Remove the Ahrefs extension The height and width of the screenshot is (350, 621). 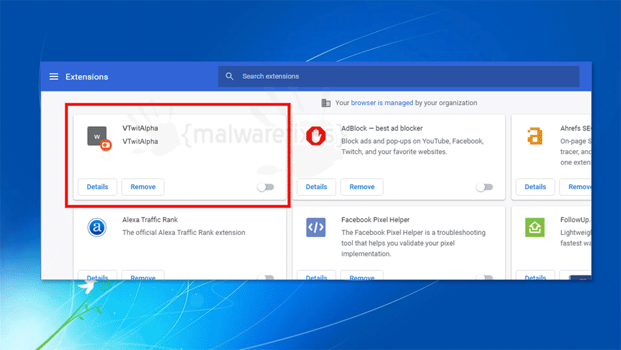coord(576,187)
